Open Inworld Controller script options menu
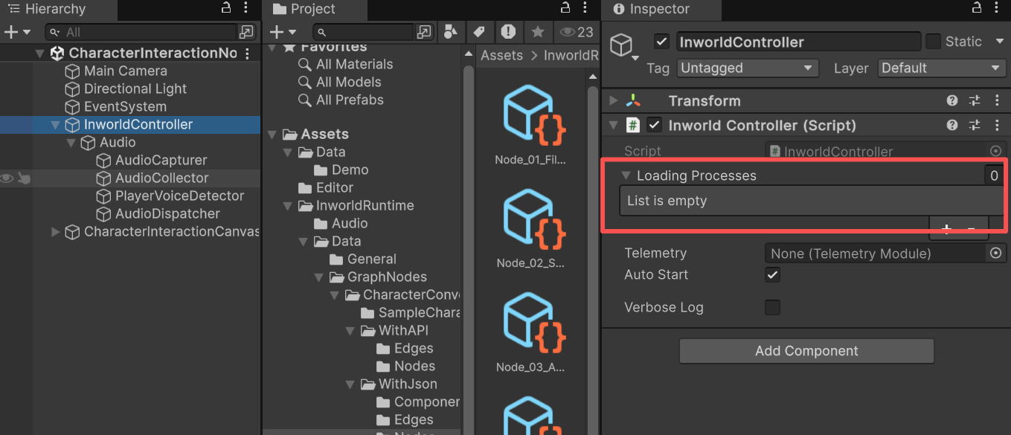Screen dimensions: 1011x435 tap(997, 126)
